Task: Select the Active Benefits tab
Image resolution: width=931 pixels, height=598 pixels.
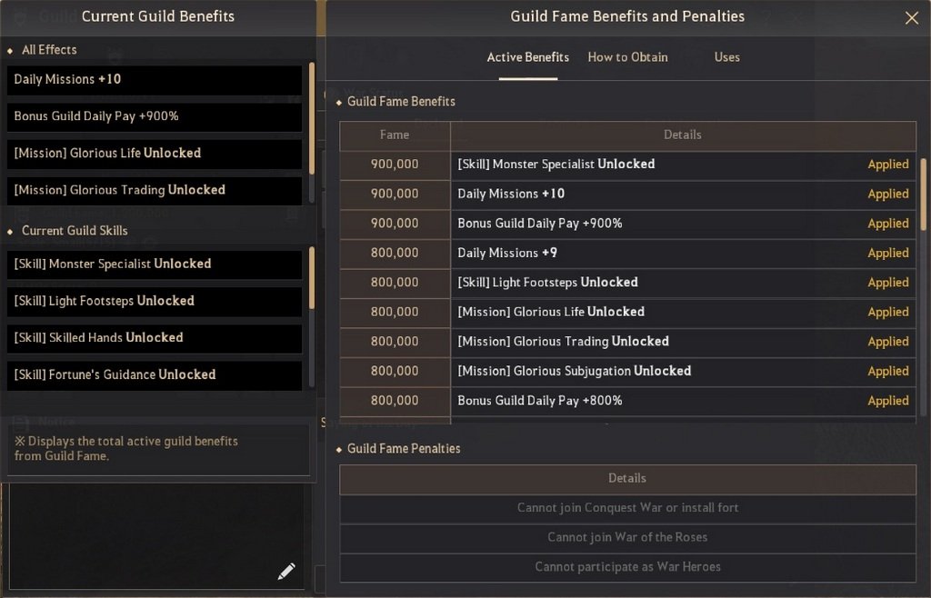Action: [x=528, y=57]
